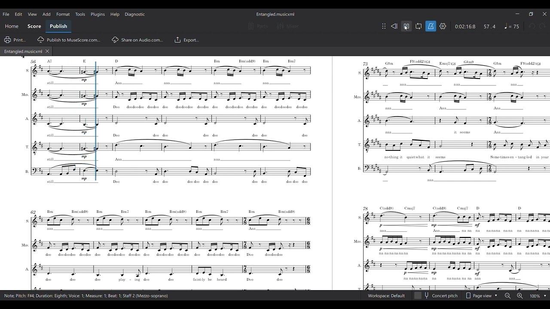Open the 100% zoom level dropdown
The height and width of the screenshot is (309, 550).
(x=538, y=296)
